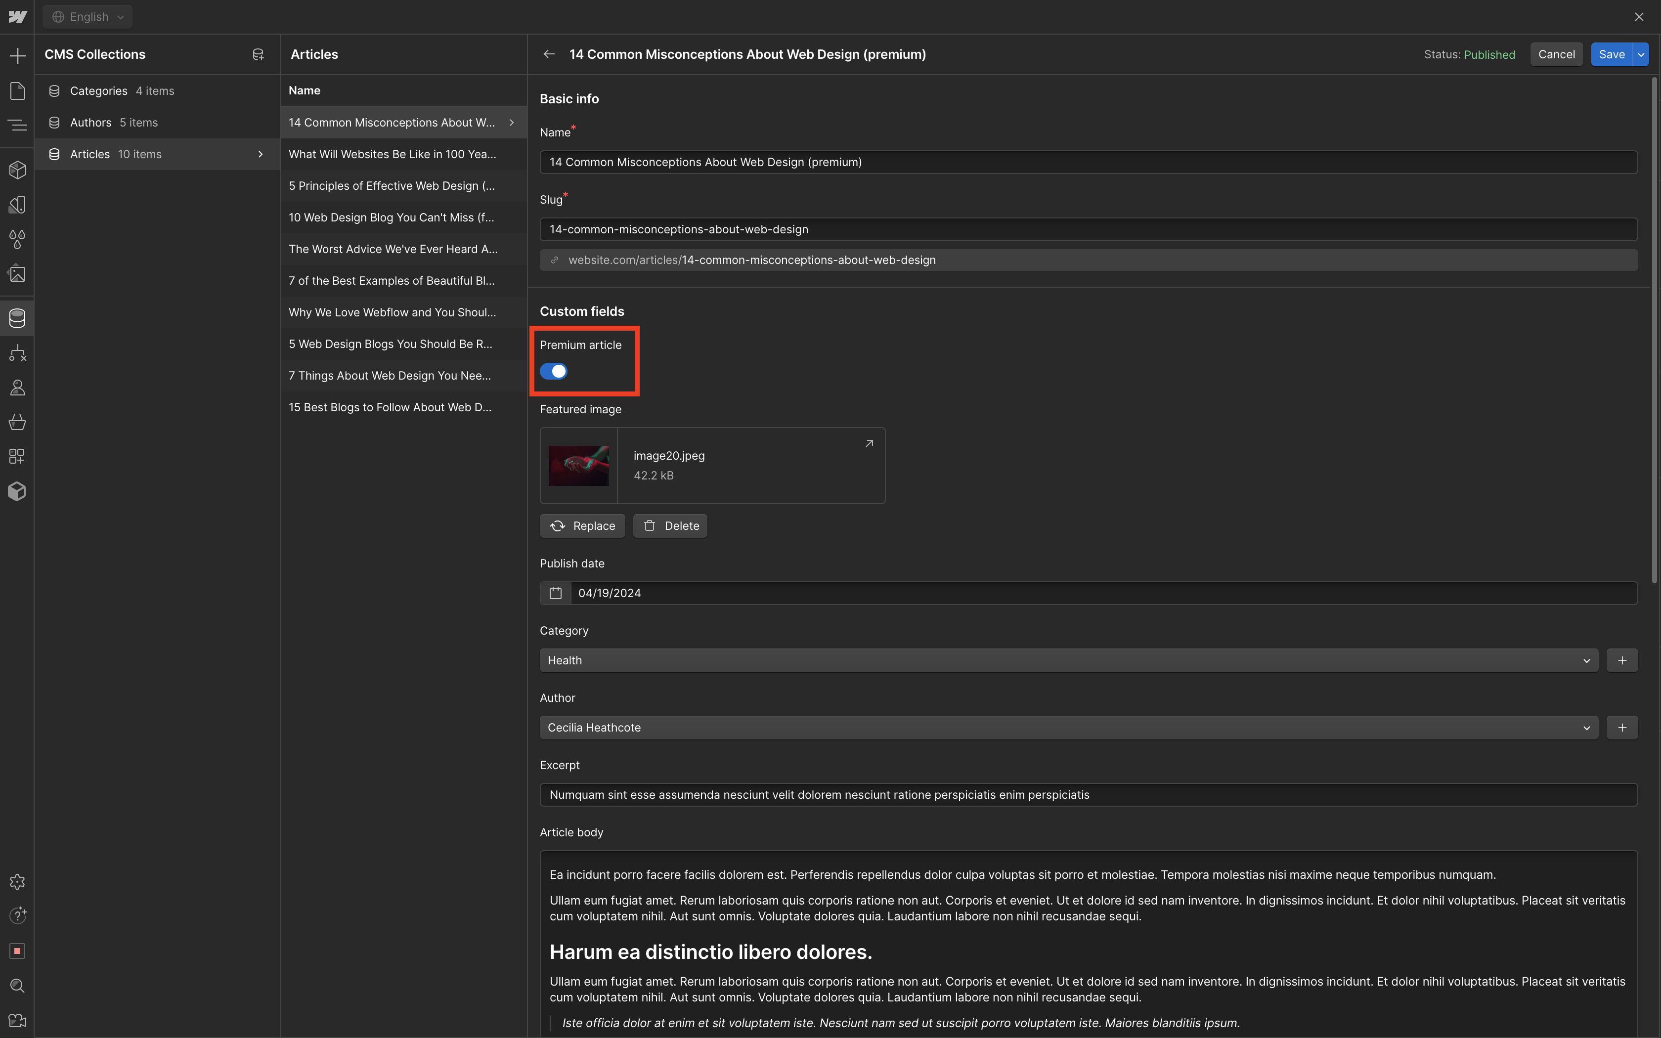Open the English locale dropdown
The image size is (1661, 1038).
(x=88, y=16)
